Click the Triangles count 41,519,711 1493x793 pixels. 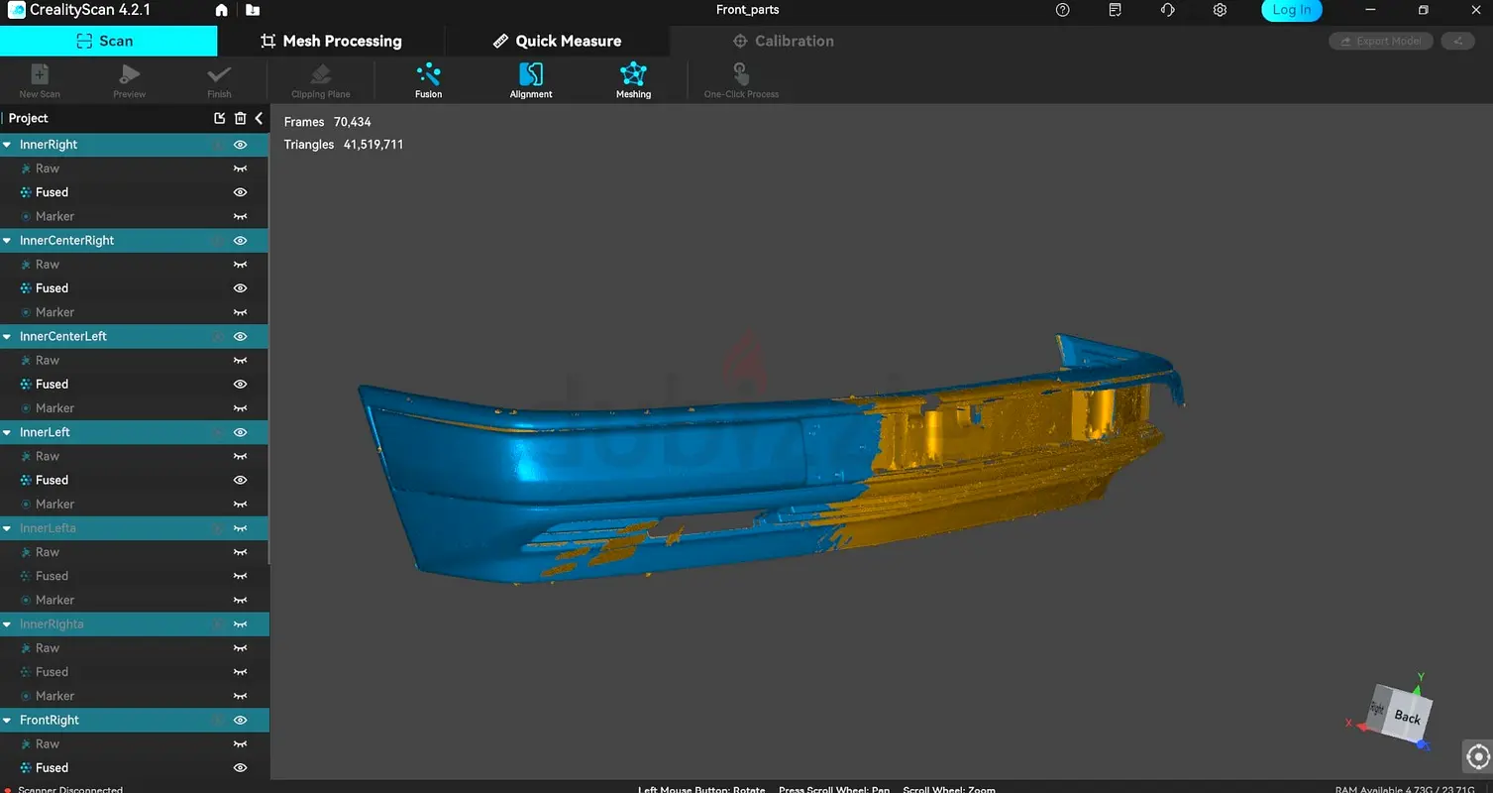point(373,145)
